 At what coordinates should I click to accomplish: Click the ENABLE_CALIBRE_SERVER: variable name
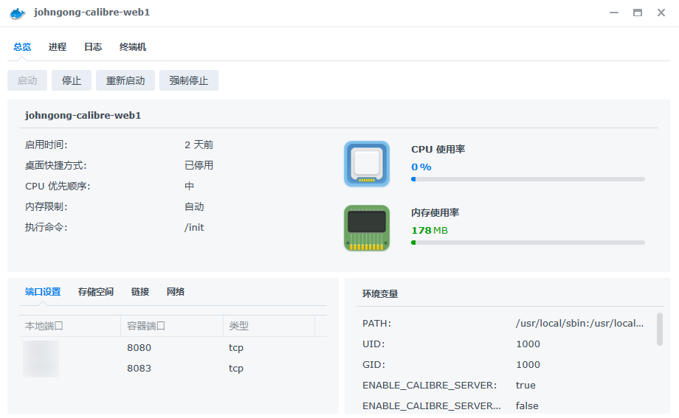430,385
